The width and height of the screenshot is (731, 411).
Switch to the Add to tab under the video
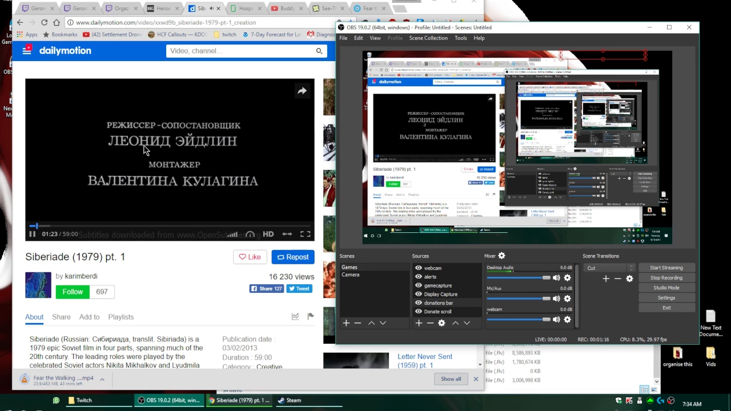coord(89,317)
